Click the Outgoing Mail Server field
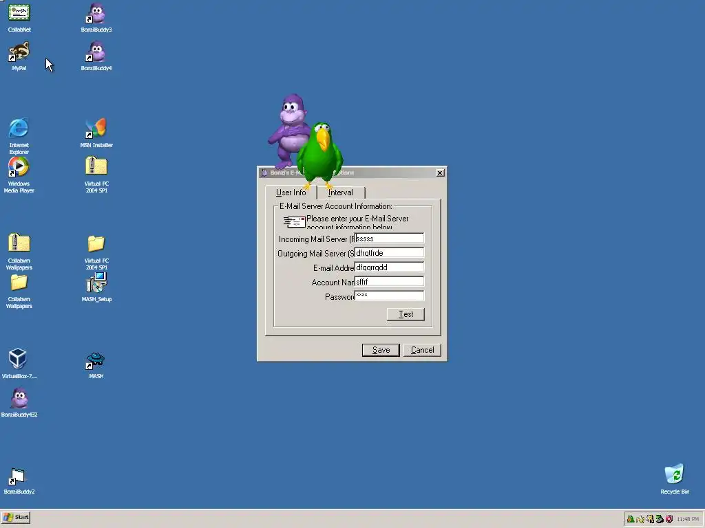 [389, 253]
